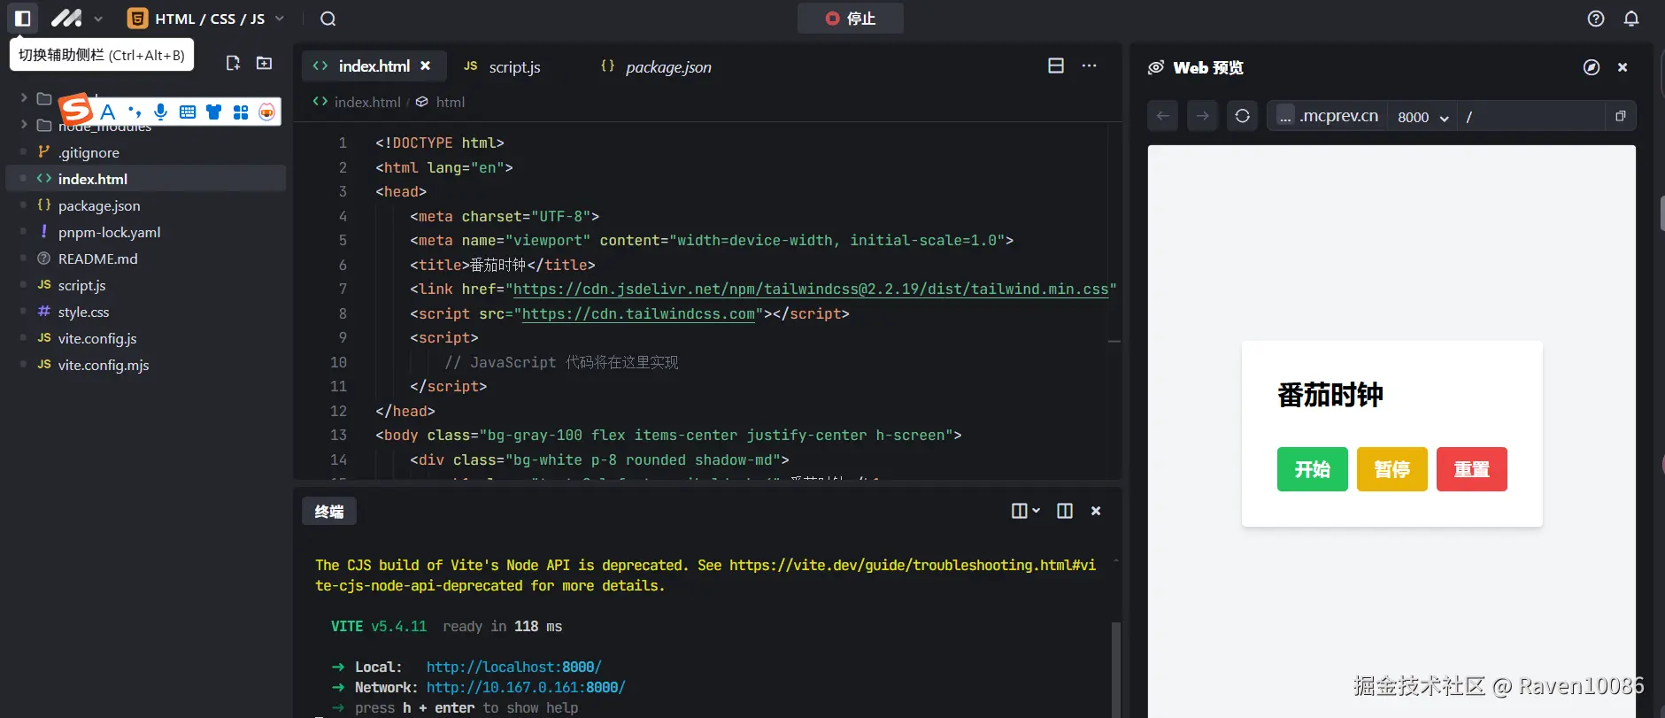This screenshot has width=1665, height=718.
Task: Close the Web 预览 preview panel
Action: 1623,67
